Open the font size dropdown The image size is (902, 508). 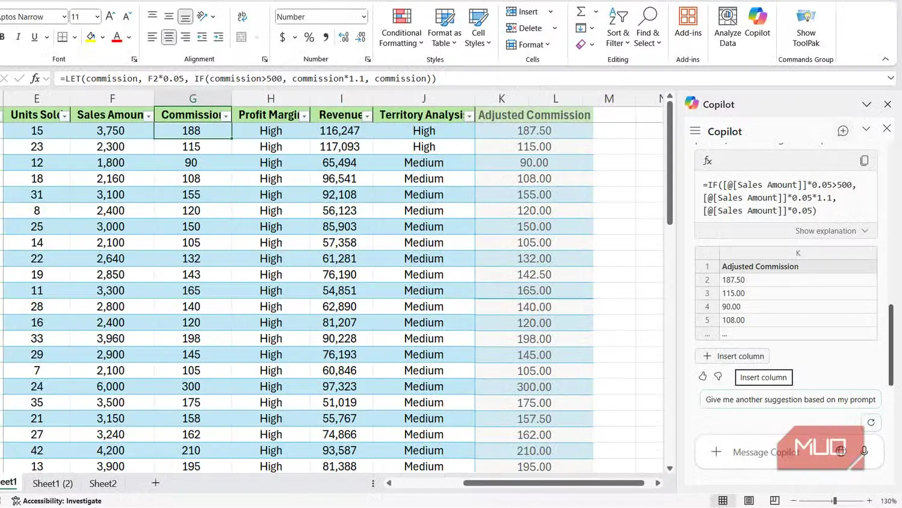pyautogui.click(x=96, y=17)
